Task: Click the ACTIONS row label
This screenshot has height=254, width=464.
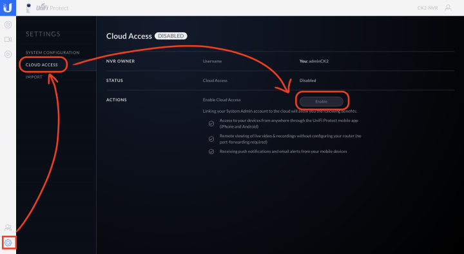Action: pyautogui.click(x=116, y=100)
